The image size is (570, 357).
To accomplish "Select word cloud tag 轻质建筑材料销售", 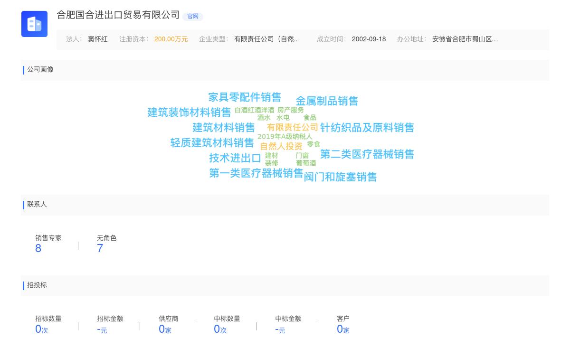I will pyautogui.click(x=212, y=143).
